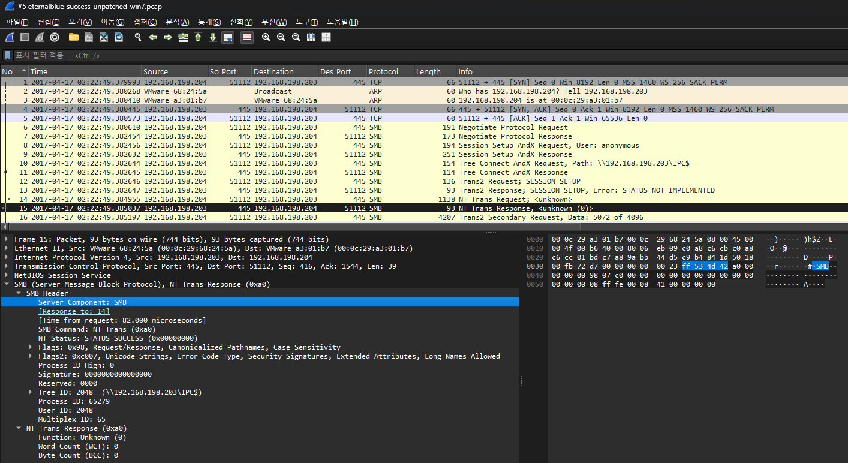
Task: Open the 분석(A) menu
Action: [177, 22]
